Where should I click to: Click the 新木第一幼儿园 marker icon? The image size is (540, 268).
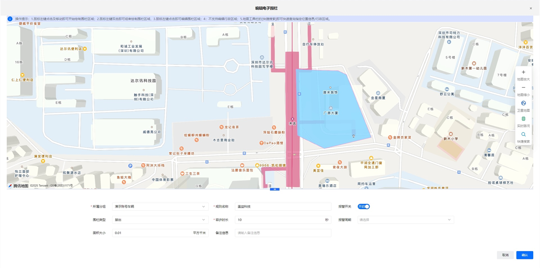pos(473,64)
